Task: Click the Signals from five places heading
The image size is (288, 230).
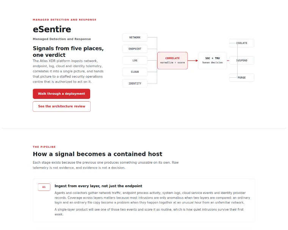Action: coord(68,52)
